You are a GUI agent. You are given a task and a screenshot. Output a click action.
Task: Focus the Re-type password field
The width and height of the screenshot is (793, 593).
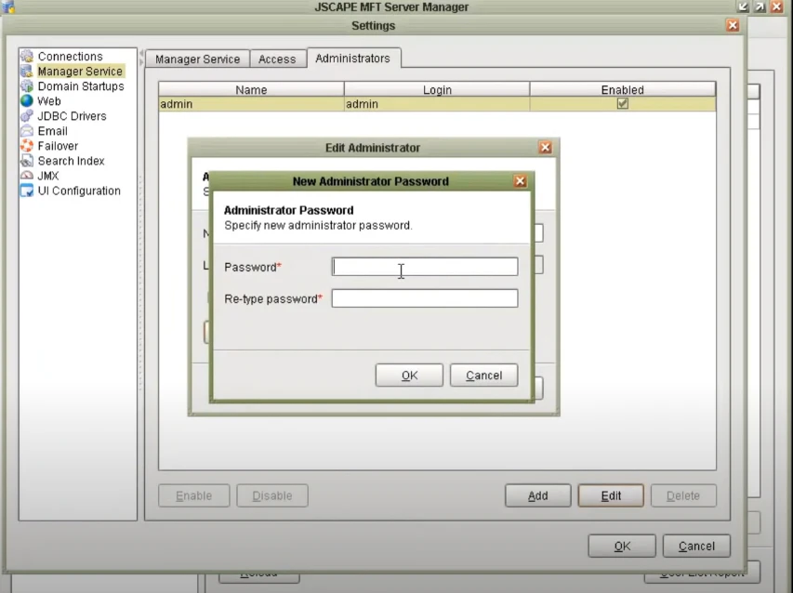coord(424,297)
